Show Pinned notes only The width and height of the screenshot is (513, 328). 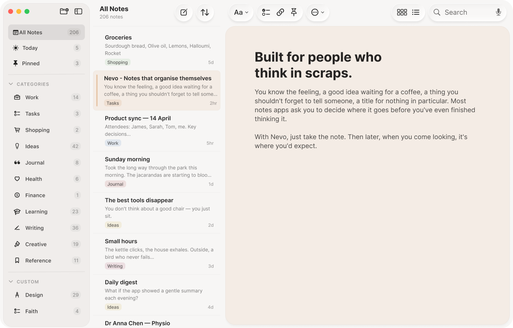pyautogui.click(x=46, y=63)
